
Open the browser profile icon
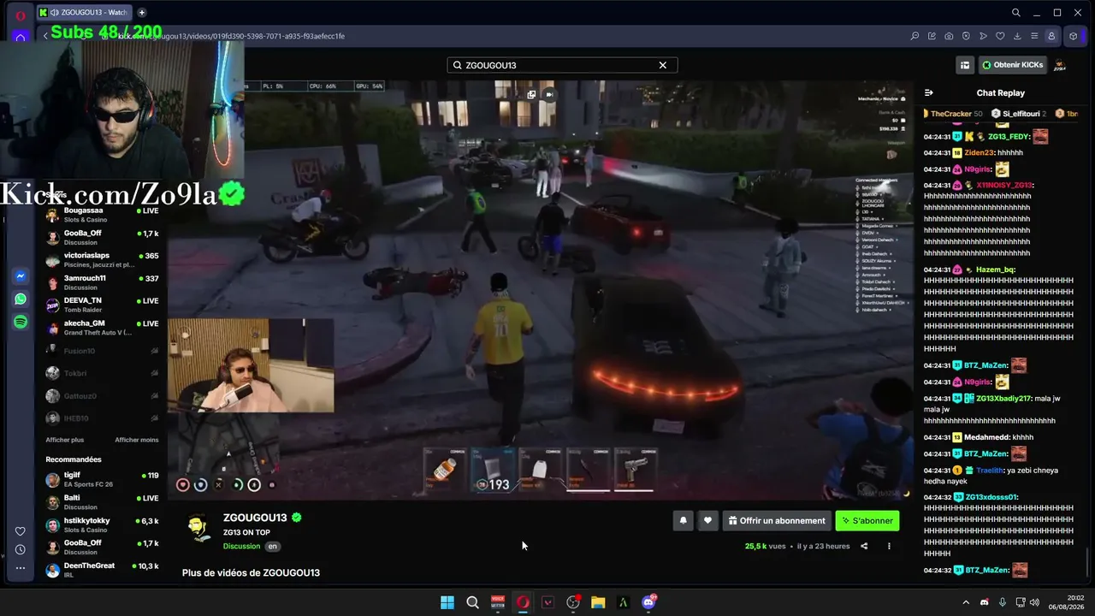point(1051,36)
